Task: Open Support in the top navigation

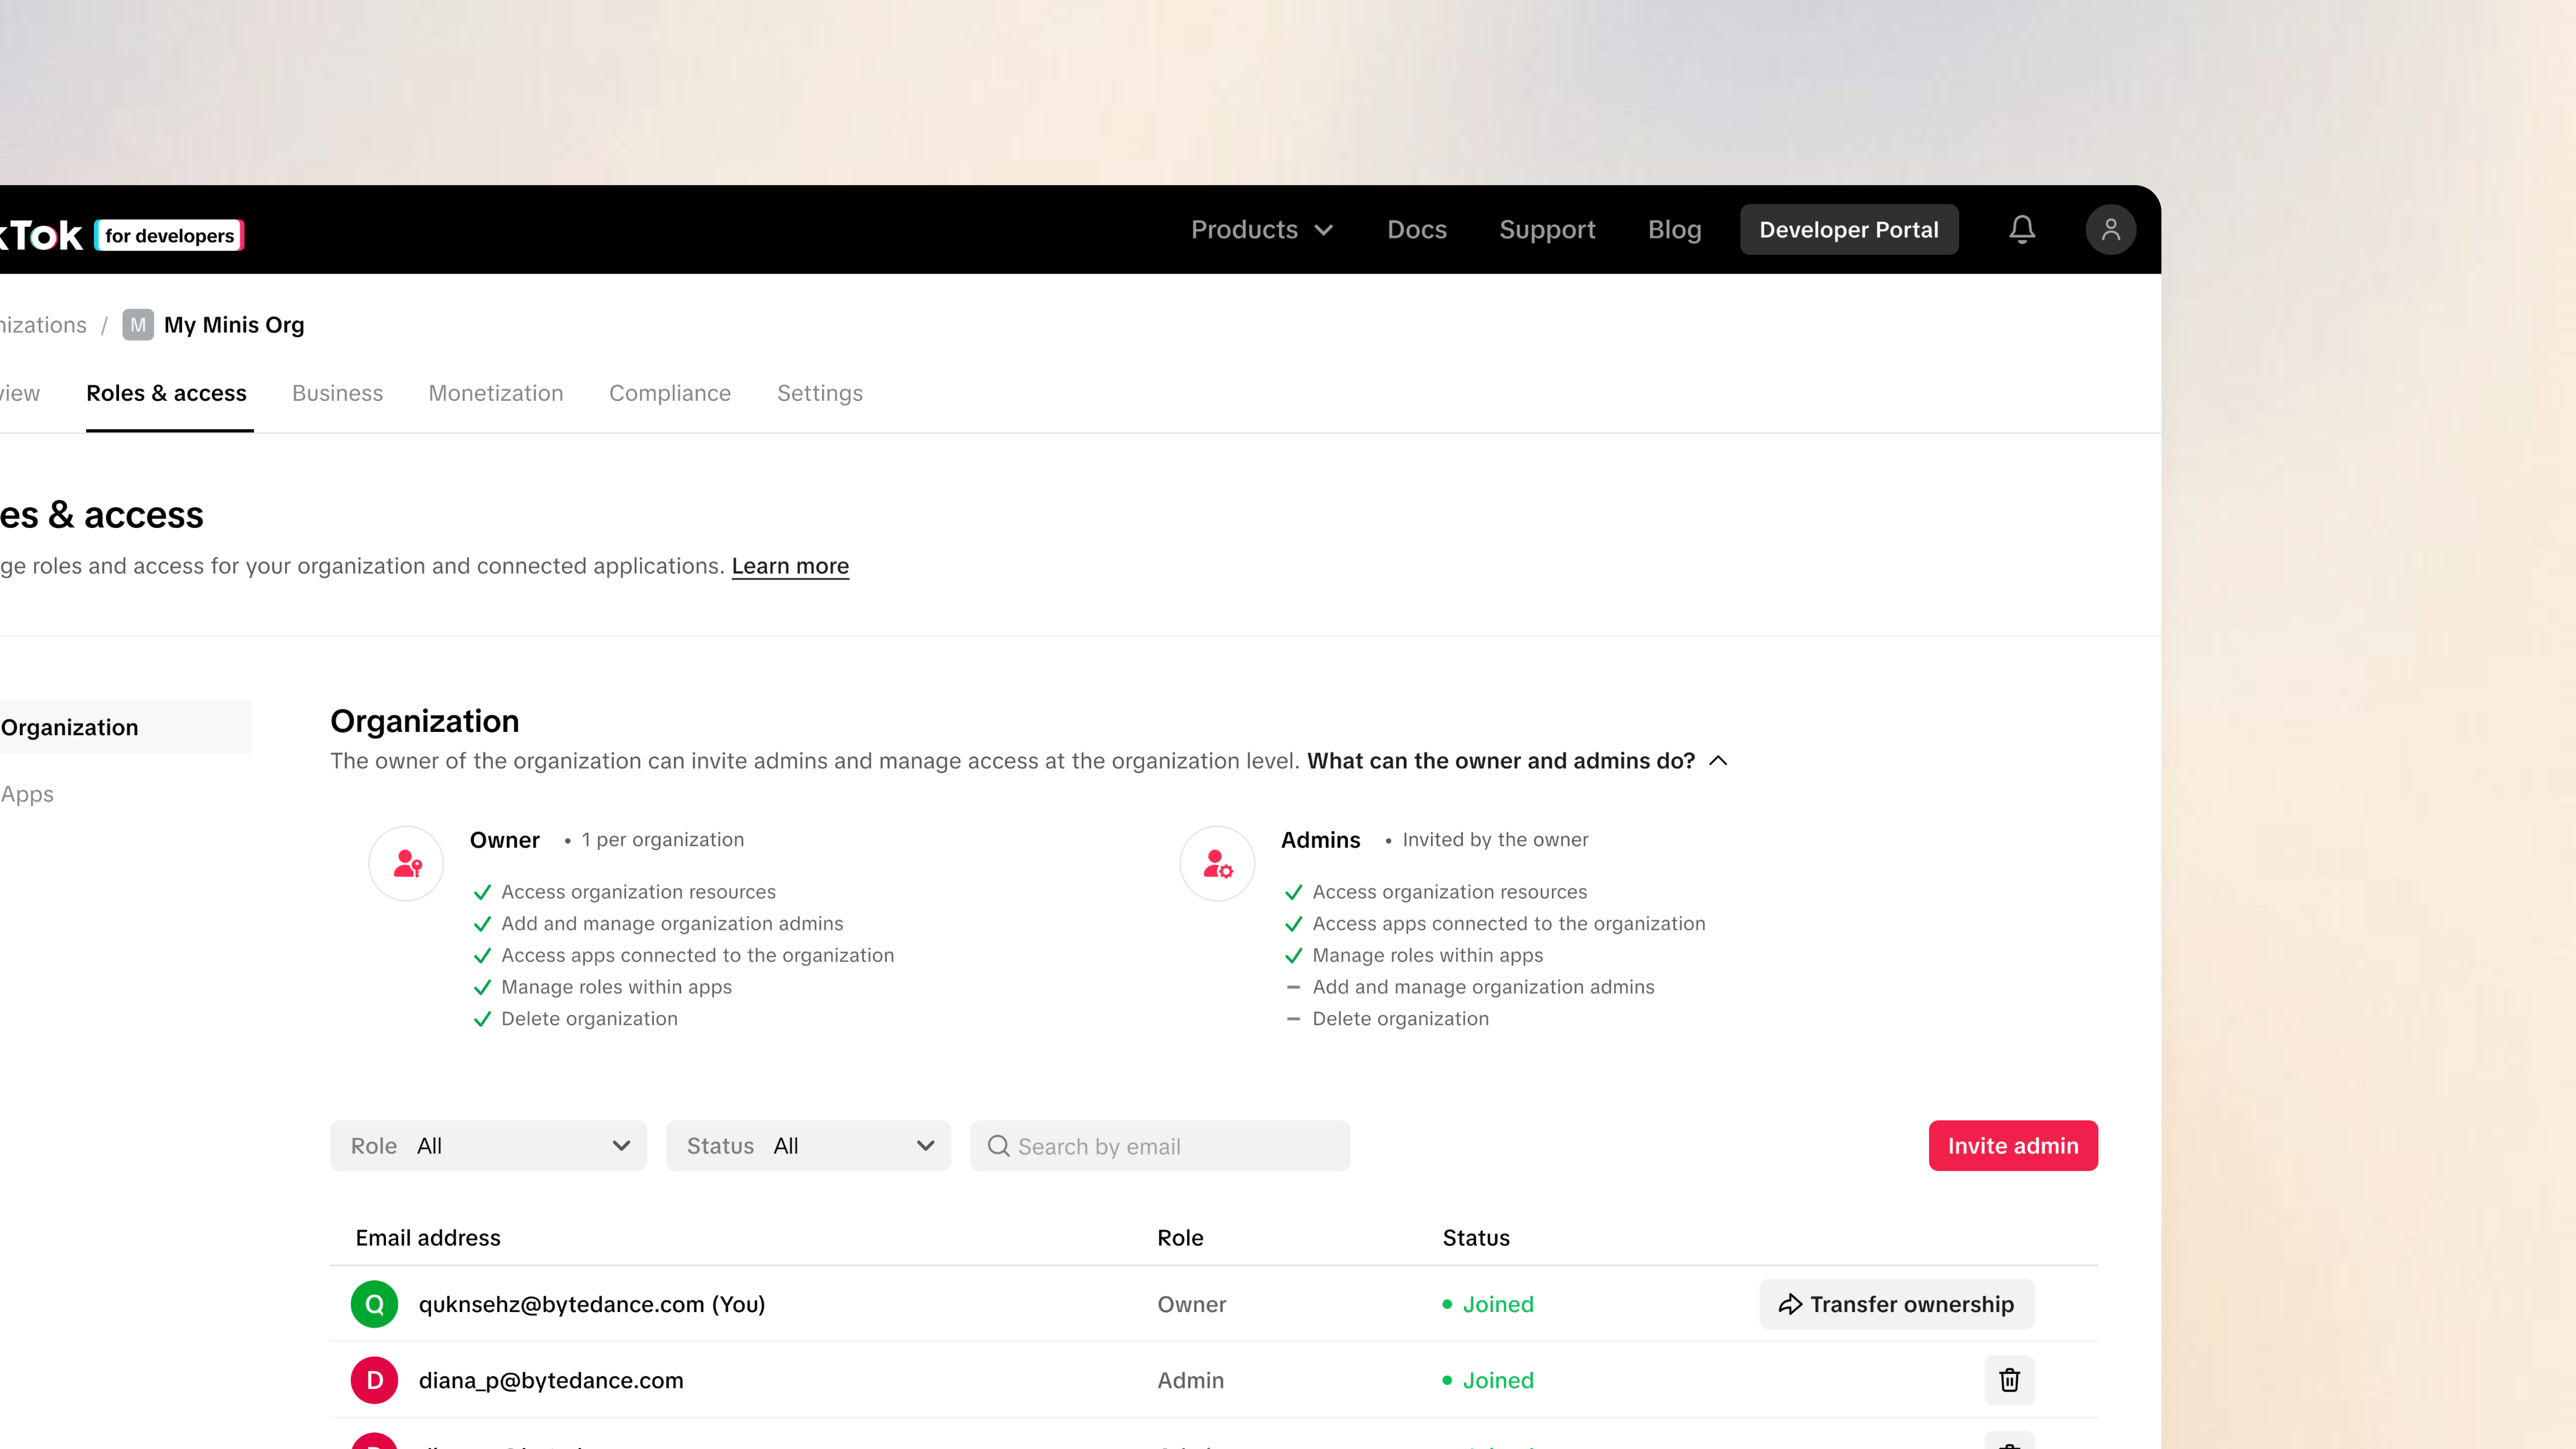Action: pos(1547,230)
